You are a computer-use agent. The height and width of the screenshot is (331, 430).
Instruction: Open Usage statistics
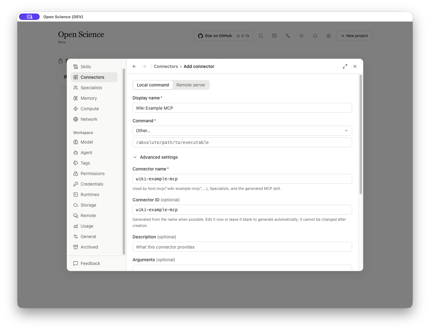tap(94, 226)
